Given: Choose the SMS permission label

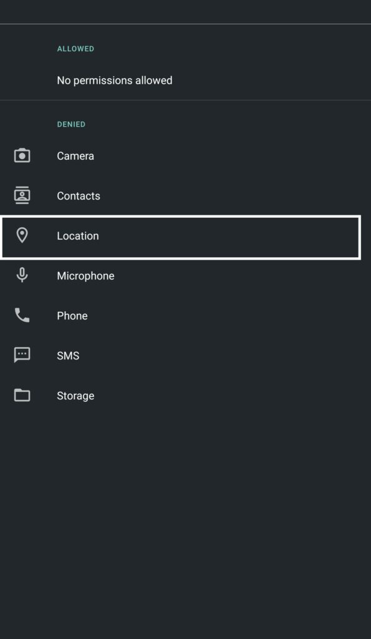Looking at the screenshot, I should pos(68,355).
